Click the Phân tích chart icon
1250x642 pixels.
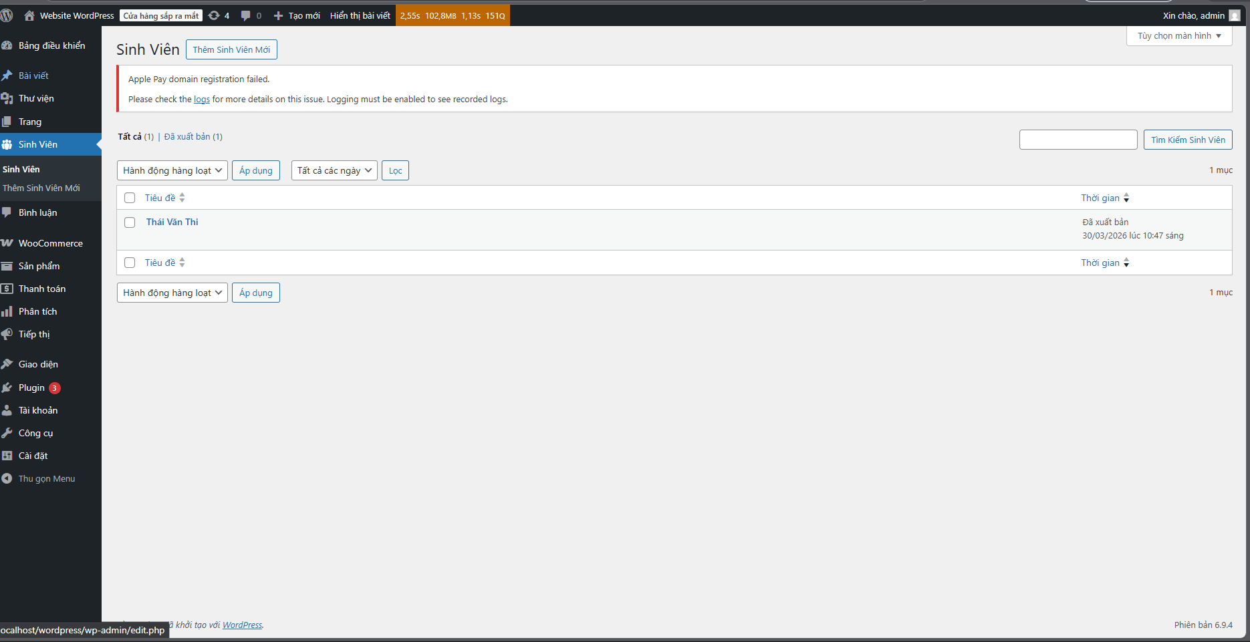coord(7,311)
